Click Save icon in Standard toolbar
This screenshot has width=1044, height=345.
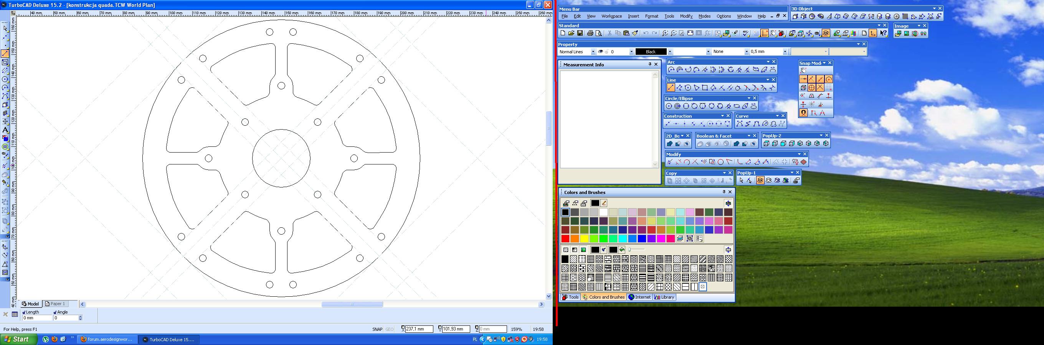point(580,34)
